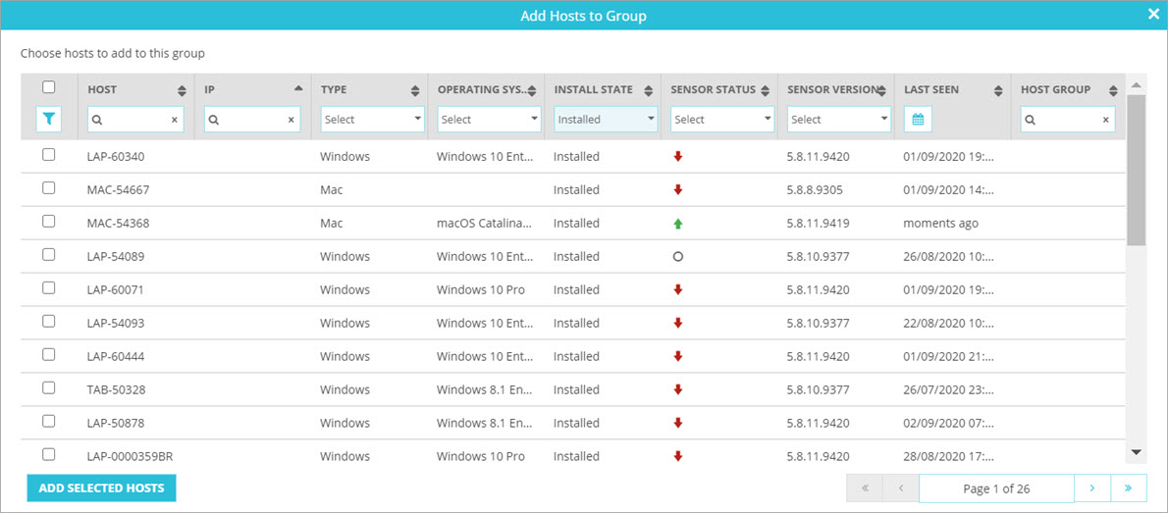Clear the IP filter using its x icon

point(291,120)
